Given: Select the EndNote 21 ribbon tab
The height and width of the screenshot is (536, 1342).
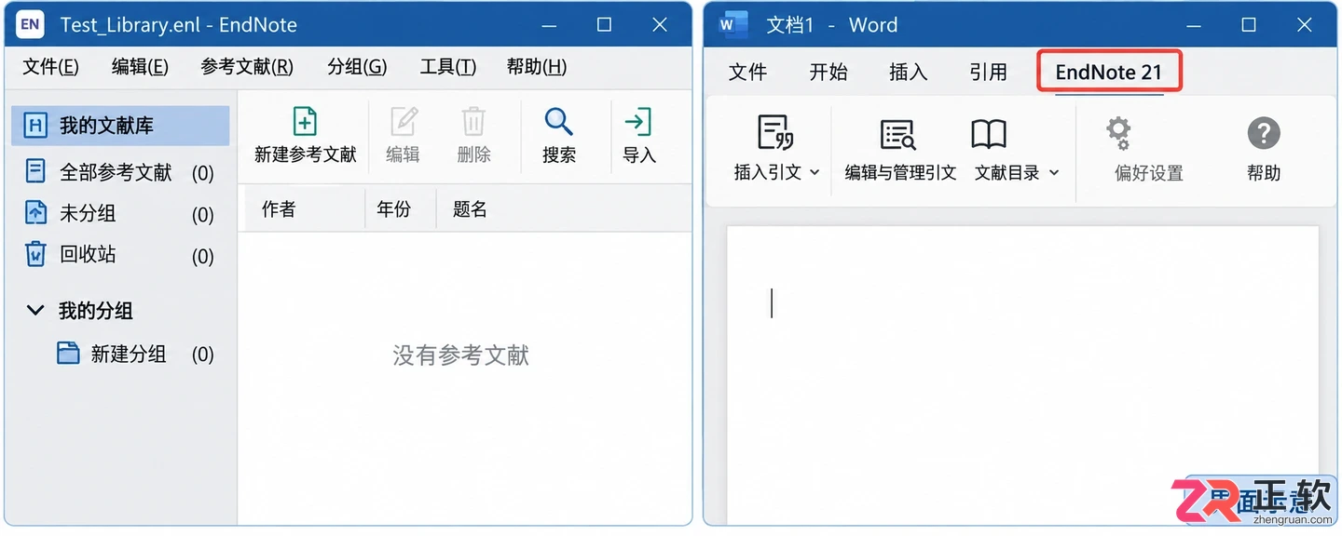Looking at the screenshot, I should [1109, 73].
